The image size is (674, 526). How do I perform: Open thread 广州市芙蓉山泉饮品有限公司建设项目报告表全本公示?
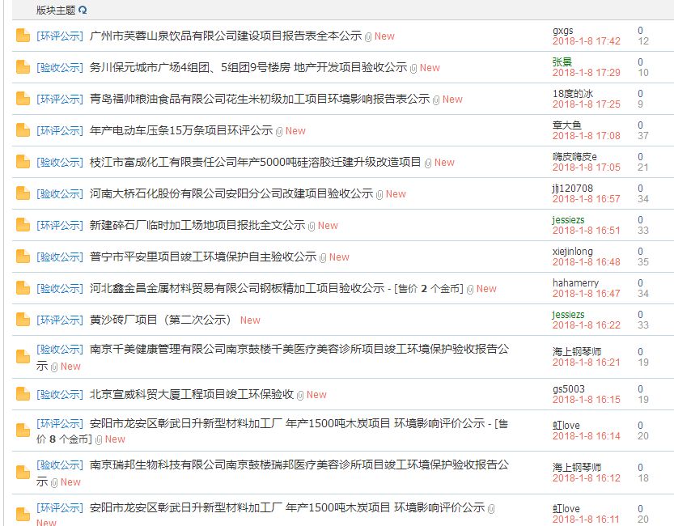pyautogui.click(x=226, y=36)
